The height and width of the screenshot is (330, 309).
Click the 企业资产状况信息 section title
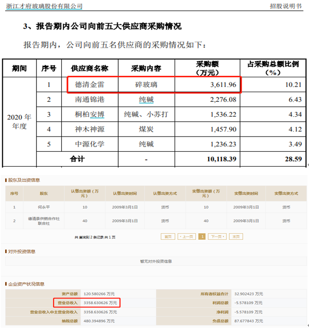tap(26, 284)
